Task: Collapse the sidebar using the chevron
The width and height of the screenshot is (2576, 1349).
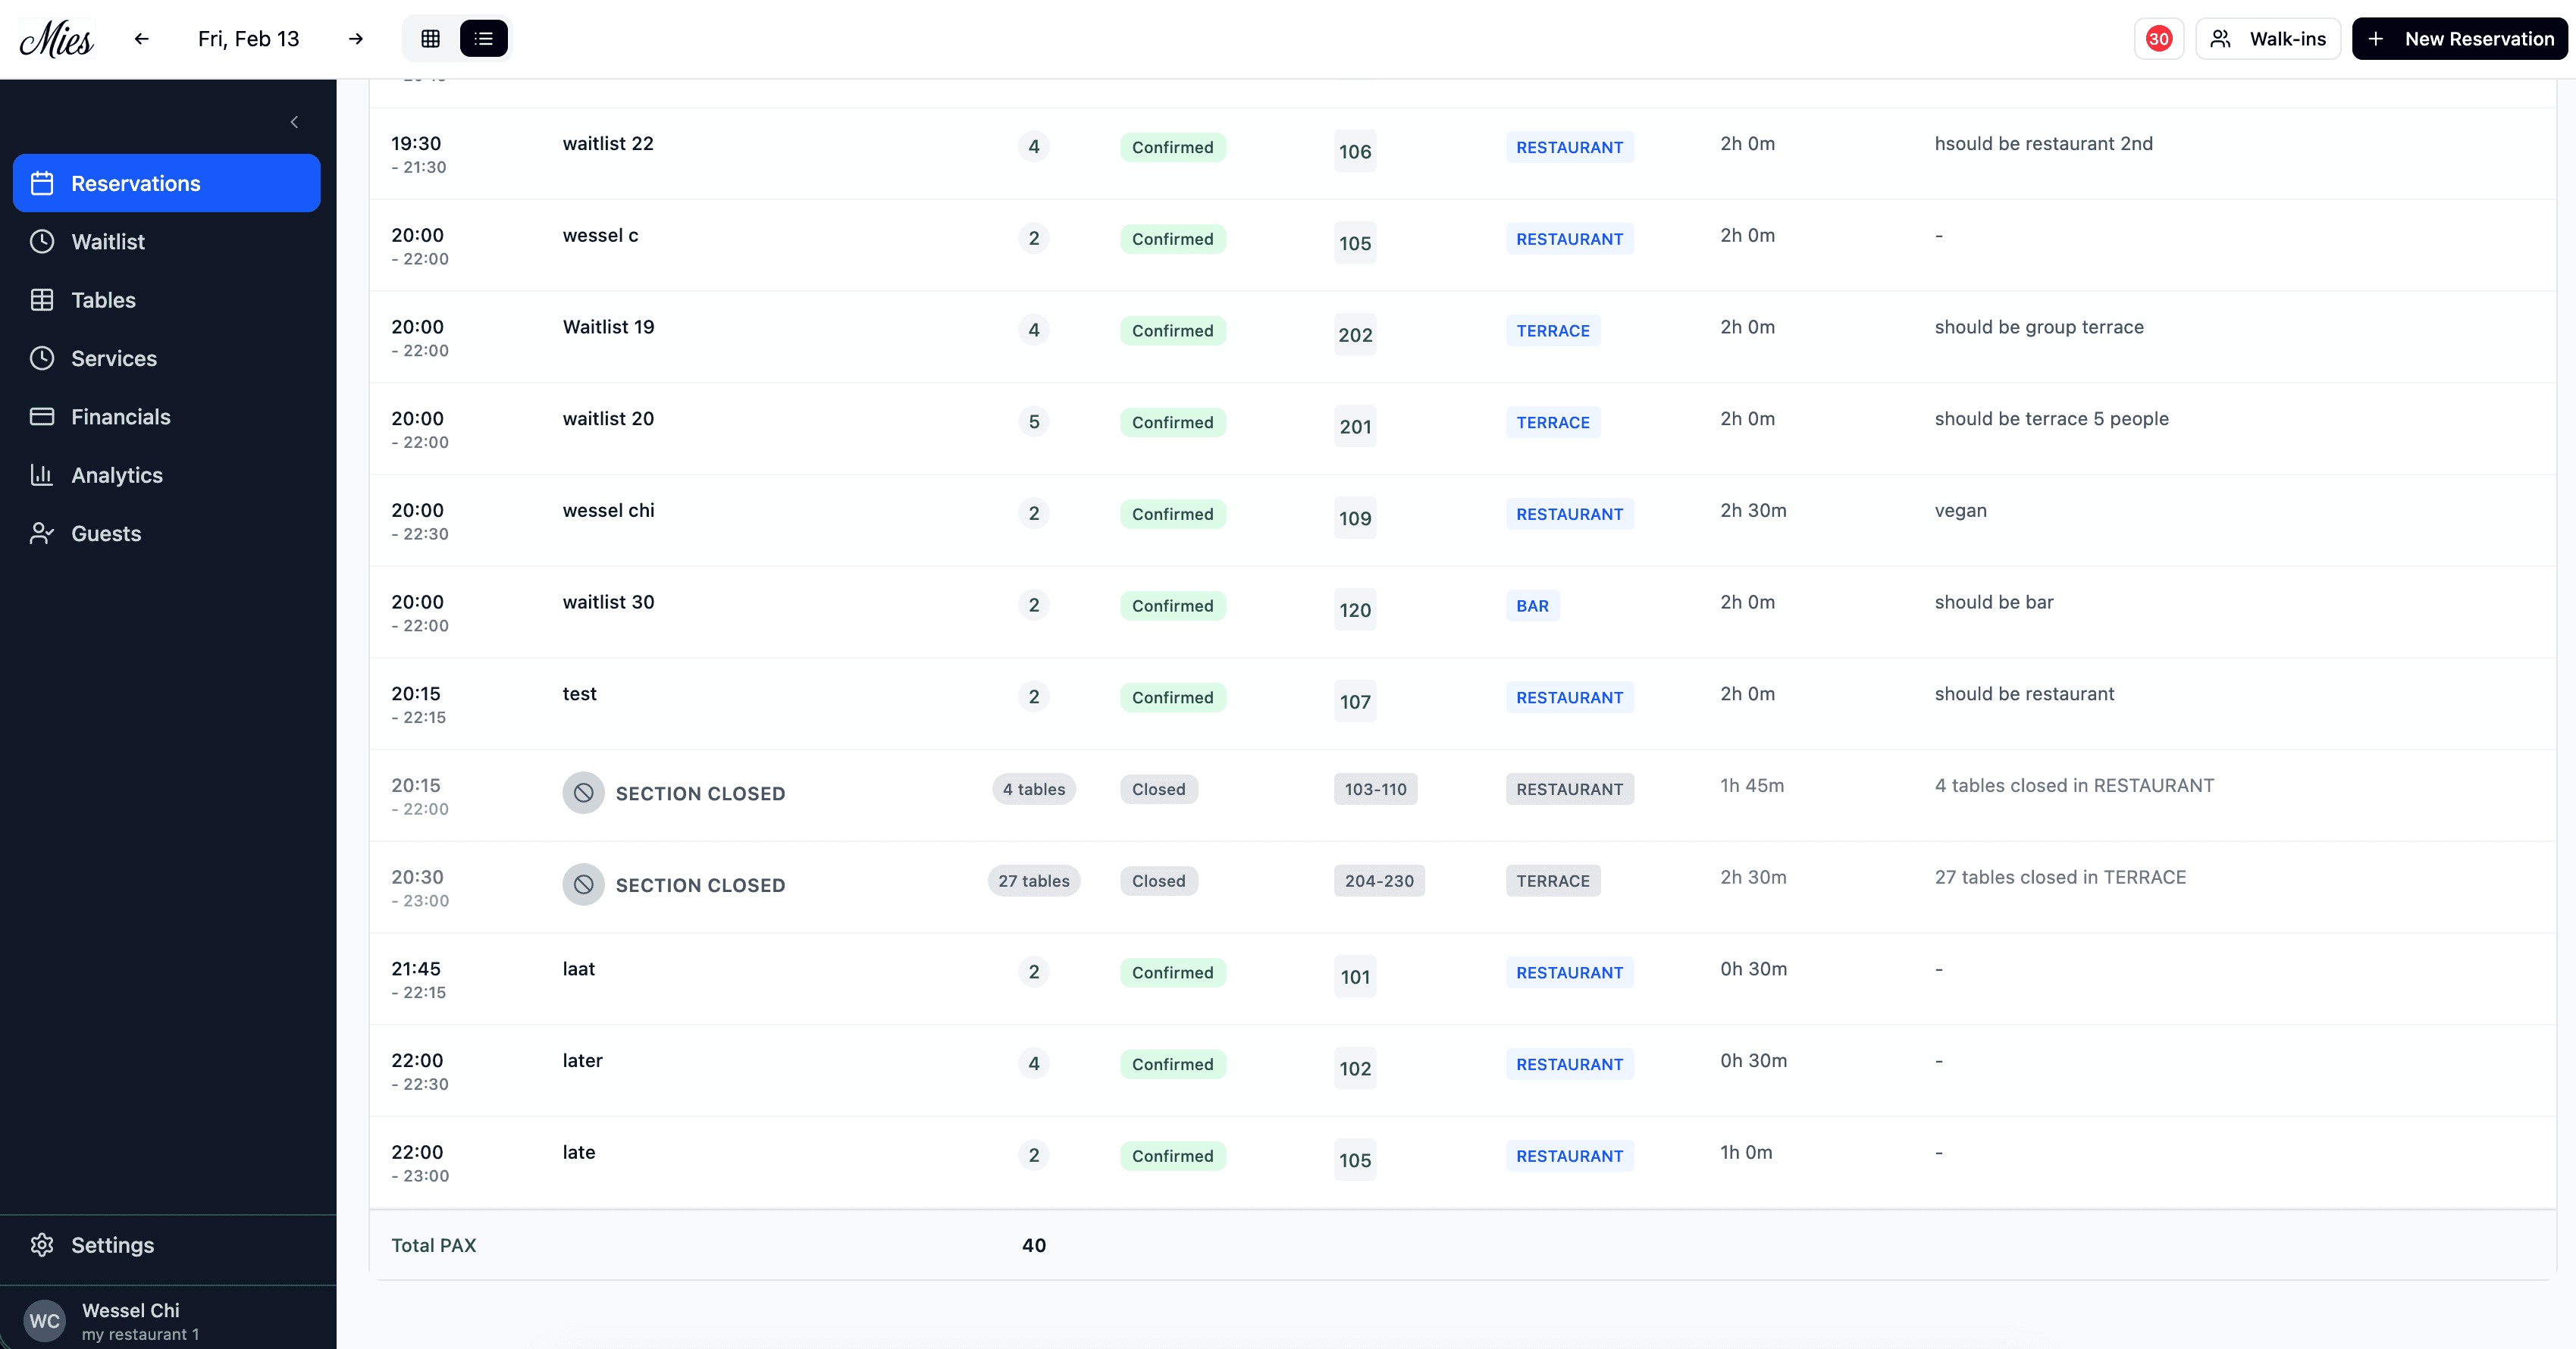Action: click(x=294, y=122)
